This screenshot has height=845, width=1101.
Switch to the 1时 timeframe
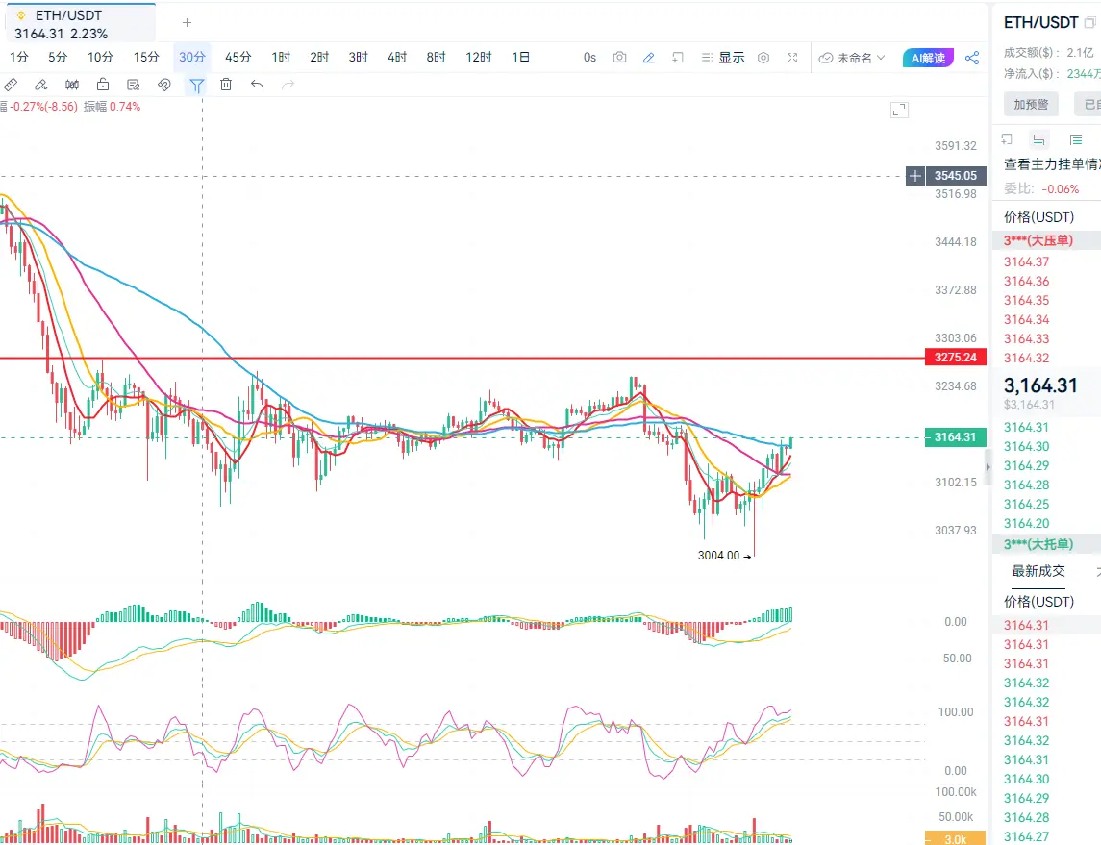[281, 57]
